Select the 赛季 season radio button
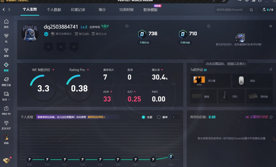Viewport: 276px width, 167px height. [x=159, y=117]
